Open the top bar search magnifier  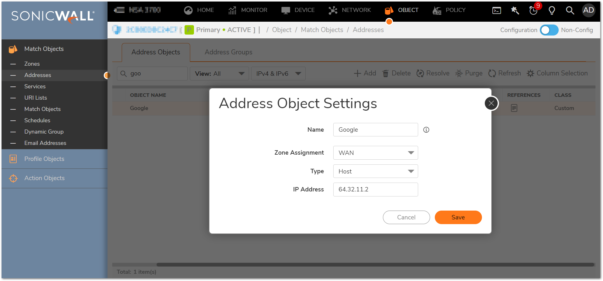coord(570,10)
